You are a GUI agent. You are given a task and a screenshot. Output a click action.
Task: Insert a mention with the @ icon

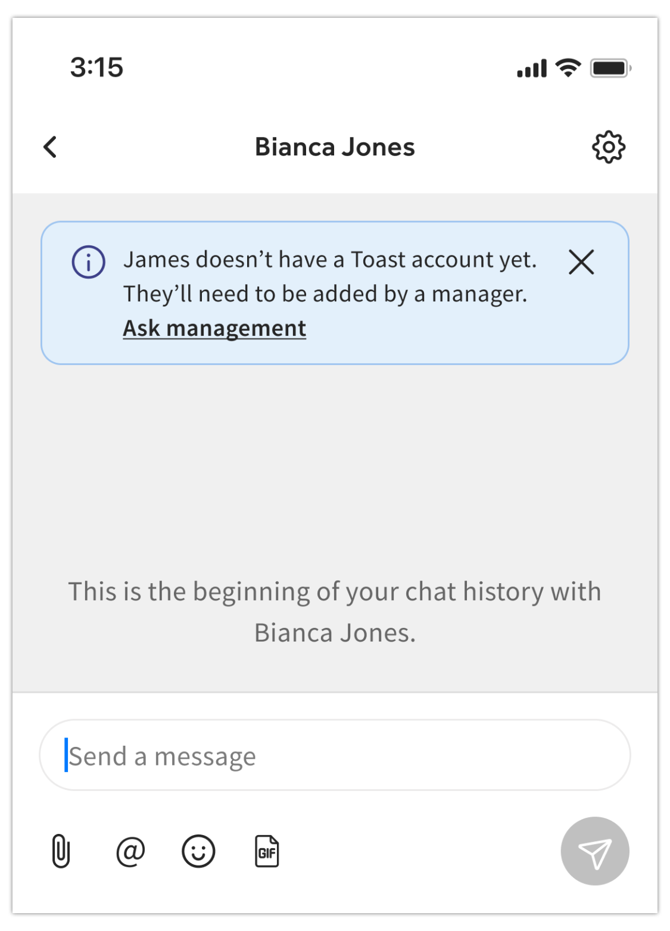pos(130,851)
